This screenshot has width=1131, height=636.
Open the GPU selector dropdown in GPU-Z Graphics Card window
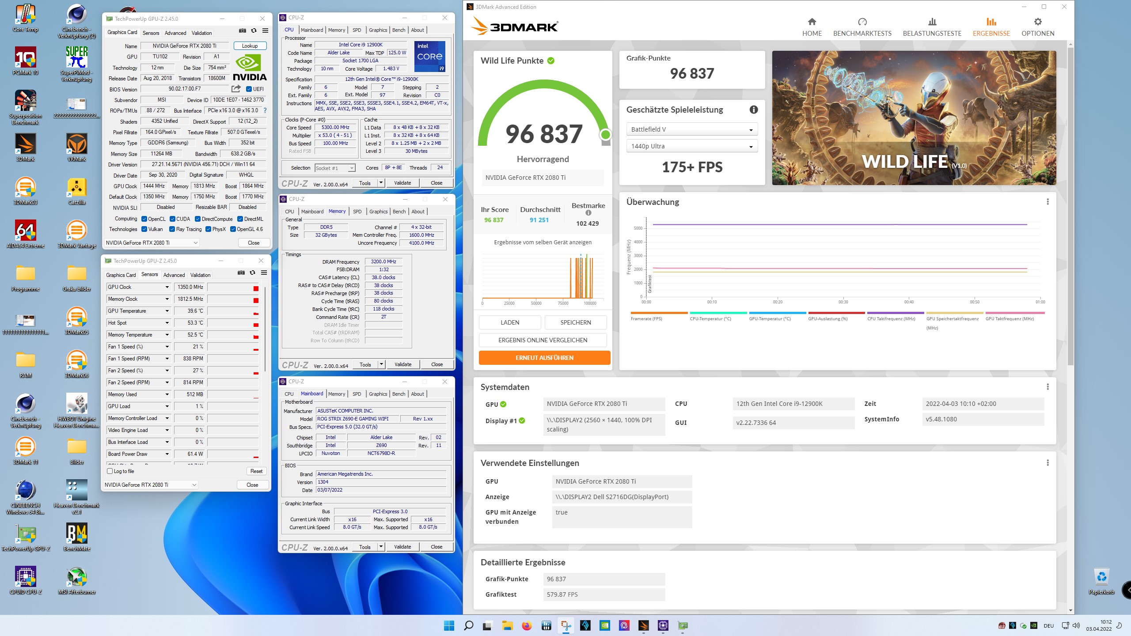pyautogui.click(x=152, y=243)
